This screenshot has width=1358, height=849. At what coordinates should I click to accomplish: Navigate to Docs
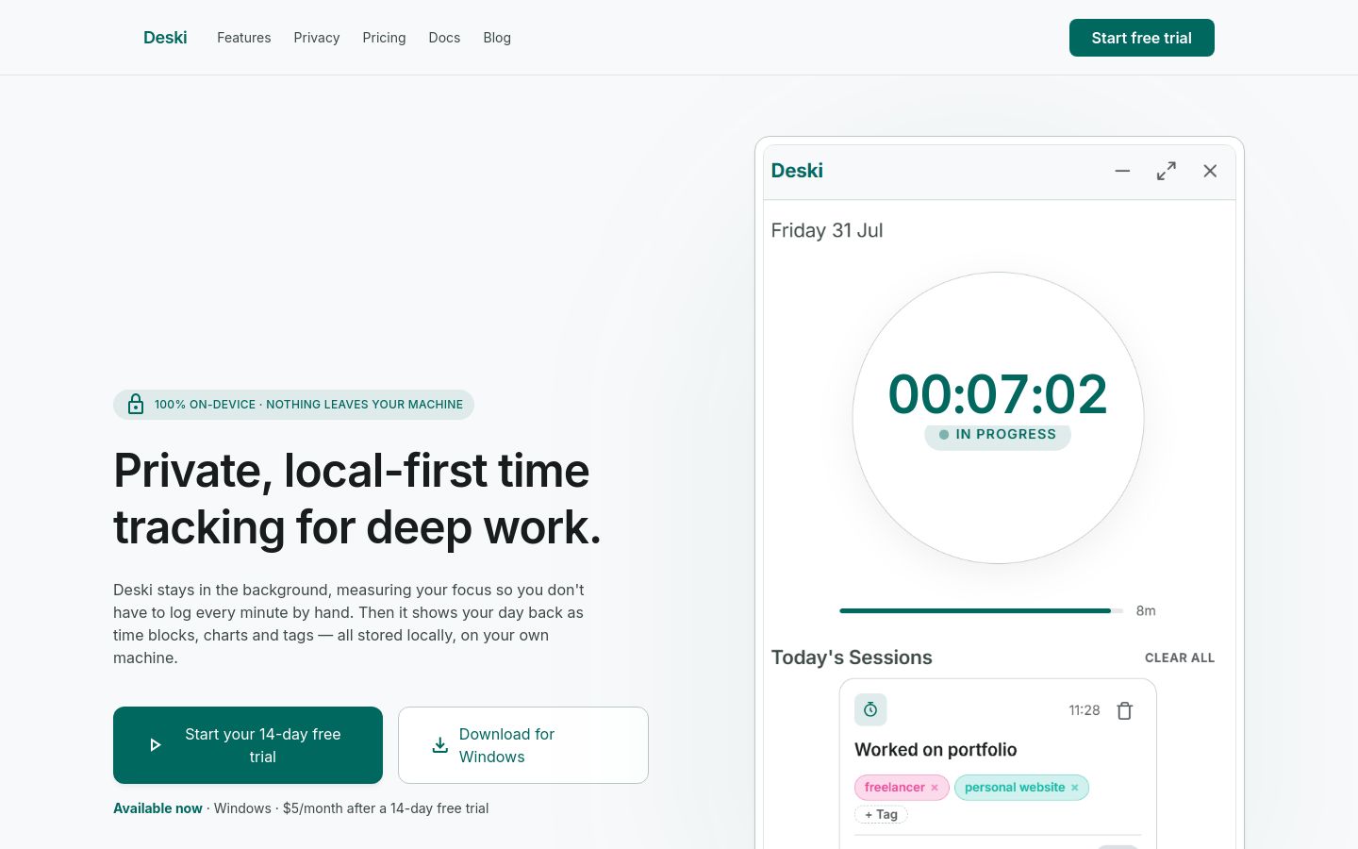point(444,38)
